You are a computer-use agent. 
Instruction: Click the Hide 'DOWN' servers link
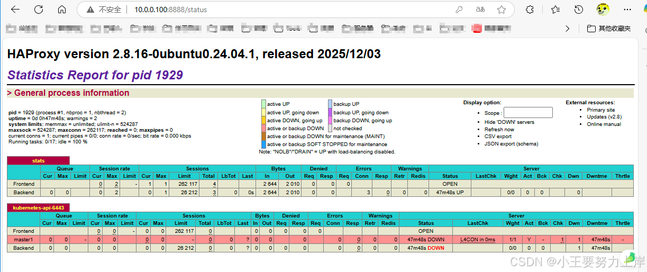point(509,122)
